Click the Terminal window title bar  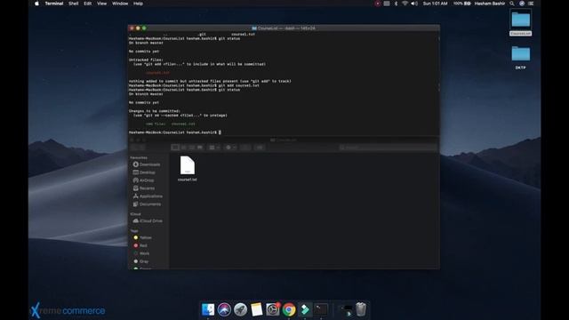tap(284, 28)
